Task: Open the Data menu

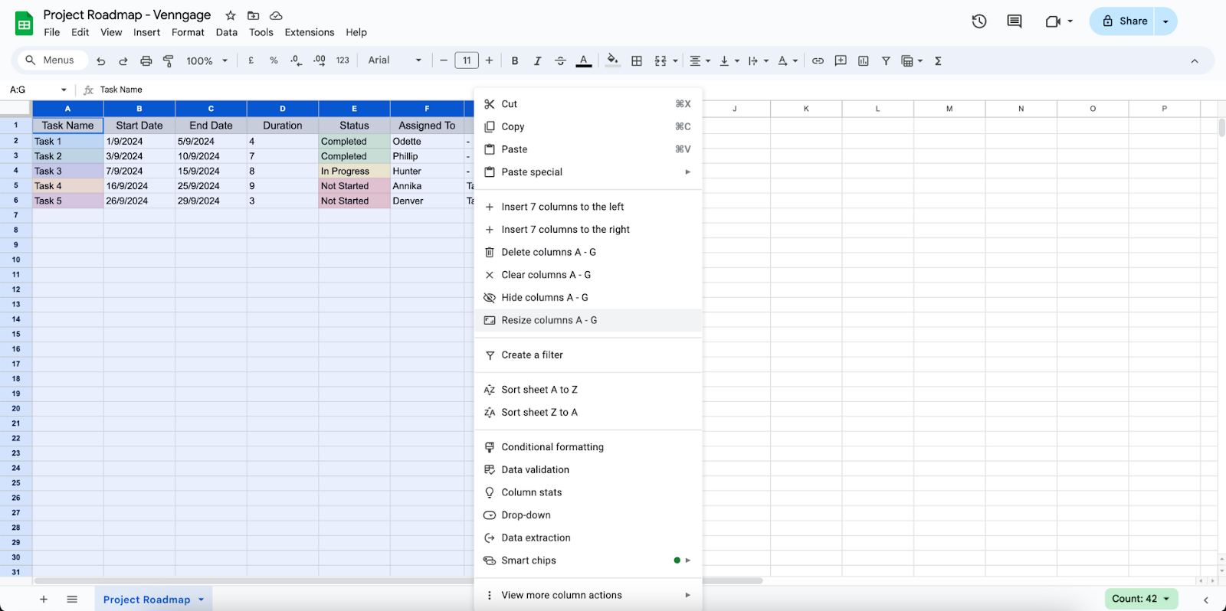Action: (226, 32)
